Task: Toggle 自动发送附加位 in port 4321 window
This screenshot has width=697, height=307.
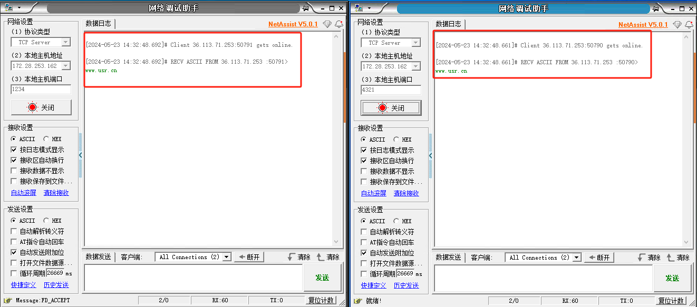Action: 364,253
